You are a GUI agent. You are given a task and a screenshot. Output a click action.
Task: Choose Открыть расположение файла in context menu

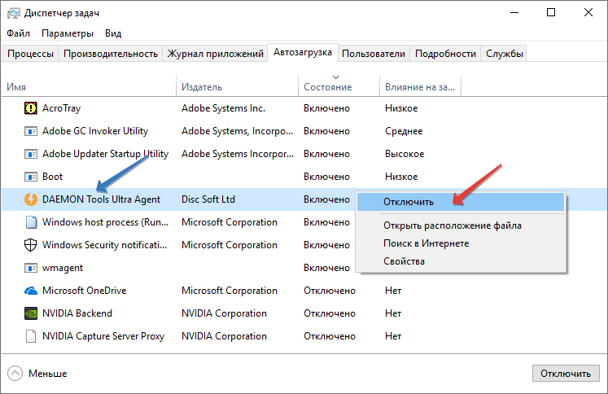(x=460, y=225)
